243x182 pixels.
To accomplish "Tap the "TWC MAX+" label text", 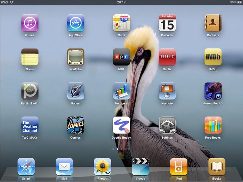I will point(30,138).
